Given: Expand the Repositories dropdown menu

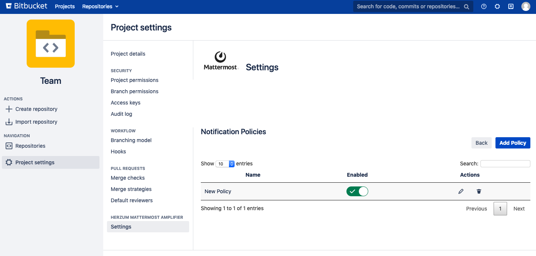Looking at the screenshot, I should (x=100, y=6).
